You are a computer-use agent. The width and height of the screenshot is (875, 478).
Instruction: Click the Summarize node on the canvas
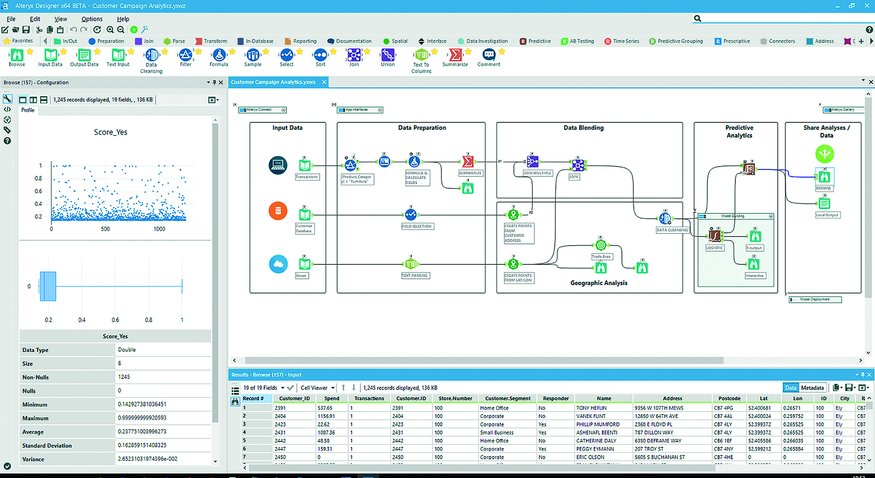[468, 161]
